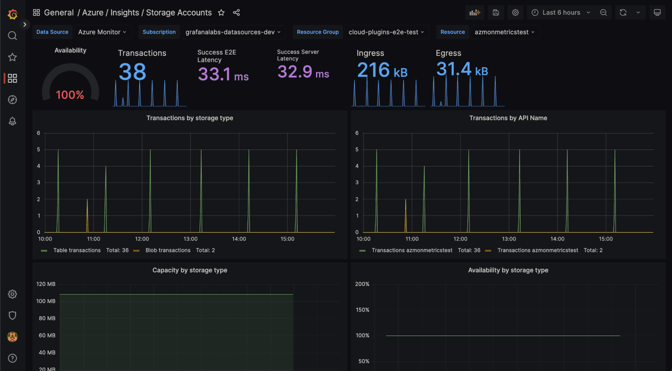Open the cloud-plugins-e2e-test resource group selector
672x371 pixels.
tap(386, 32)
